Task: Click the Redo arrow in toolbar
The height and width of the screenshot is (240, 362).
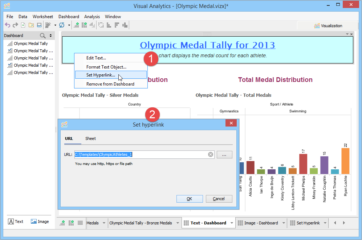Action: (x=15, y=25)
